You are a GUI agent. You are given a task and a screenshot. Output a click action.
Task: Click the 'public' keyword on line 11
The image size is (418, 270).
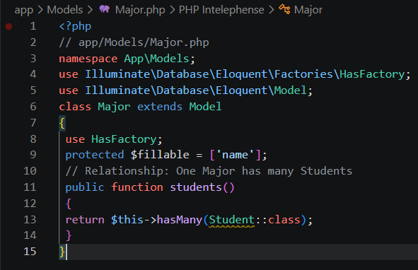click(85, 187)
